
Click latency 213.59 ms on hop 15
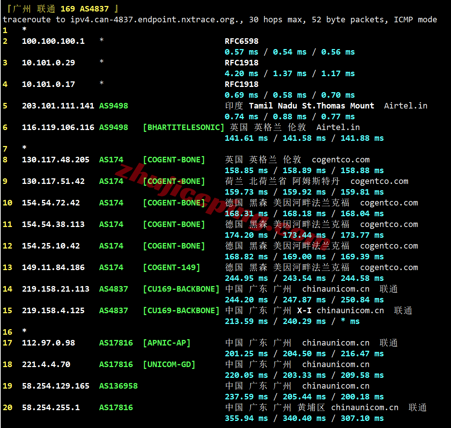coord(246,321)
